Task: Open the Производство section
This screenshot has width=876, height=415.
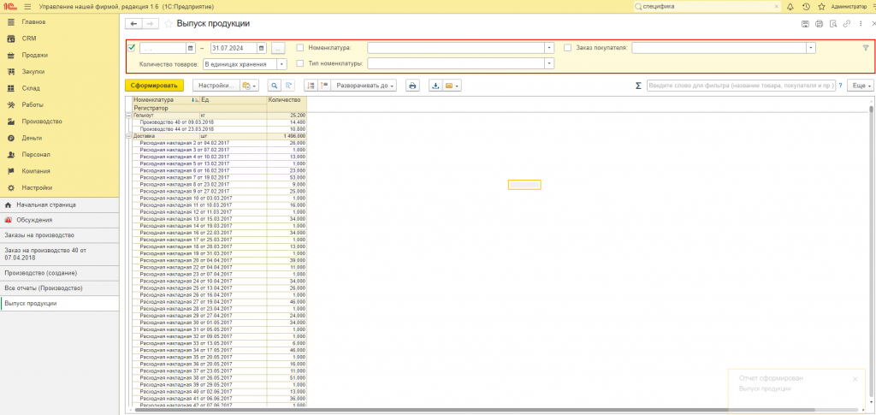Action: pos(59,122)
